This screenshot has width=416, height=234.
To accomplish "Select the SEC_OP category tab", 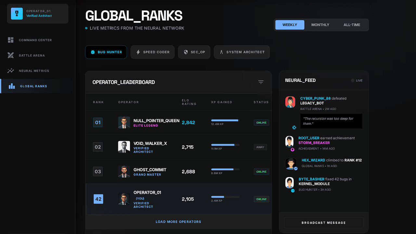I will (x=194, y=52).
